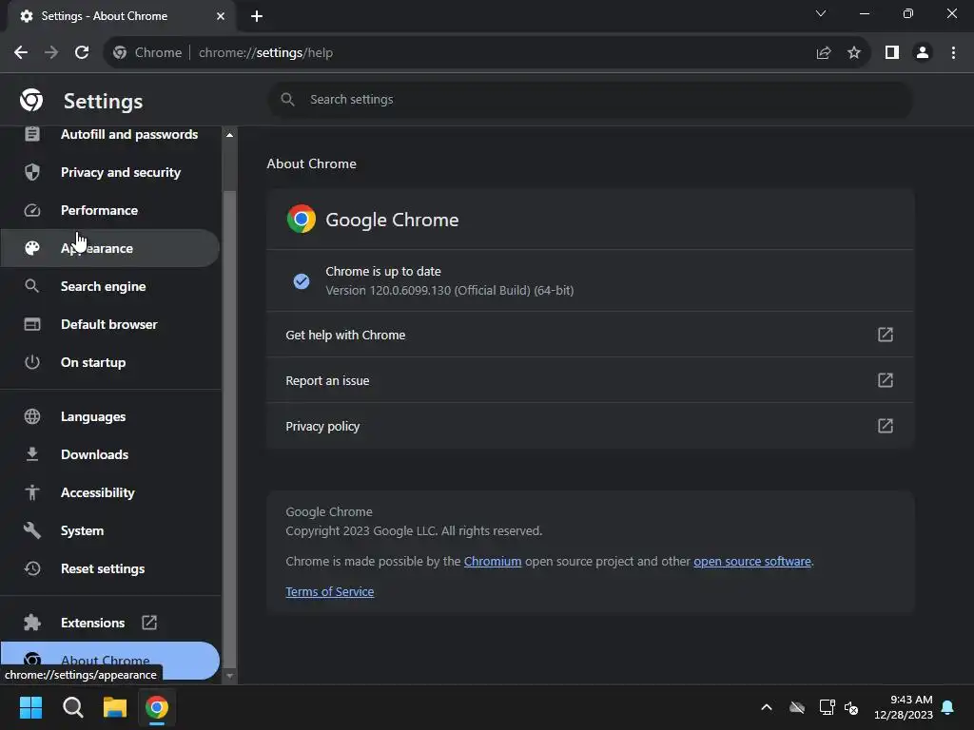Share this page using the share icon
This screenshot has width=974, height=730.
tap(824, 53)
